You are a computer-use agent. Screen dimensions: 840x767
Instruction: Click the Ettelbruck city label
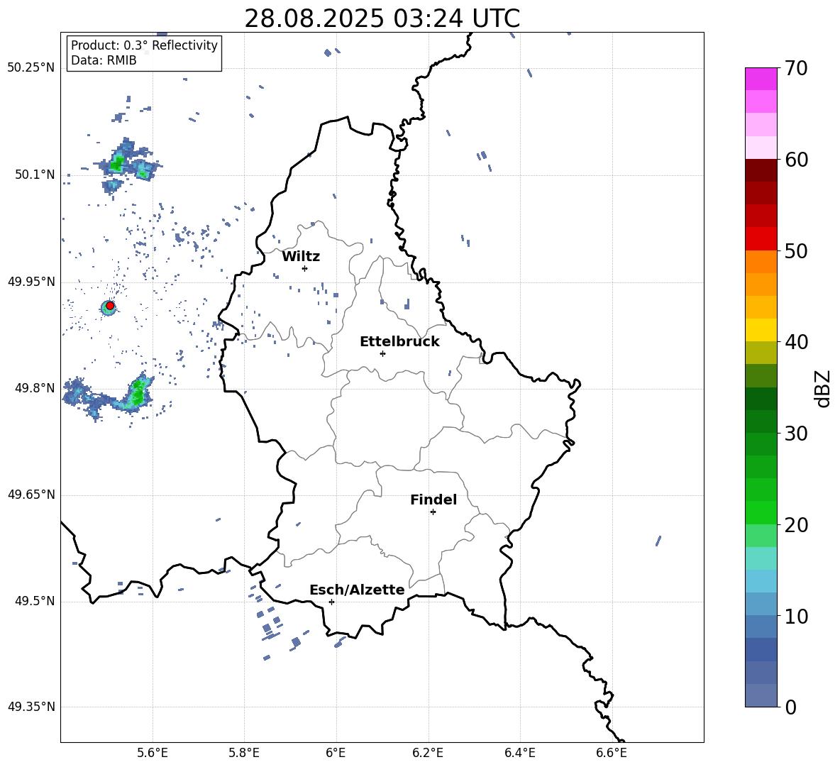[399, 342]
